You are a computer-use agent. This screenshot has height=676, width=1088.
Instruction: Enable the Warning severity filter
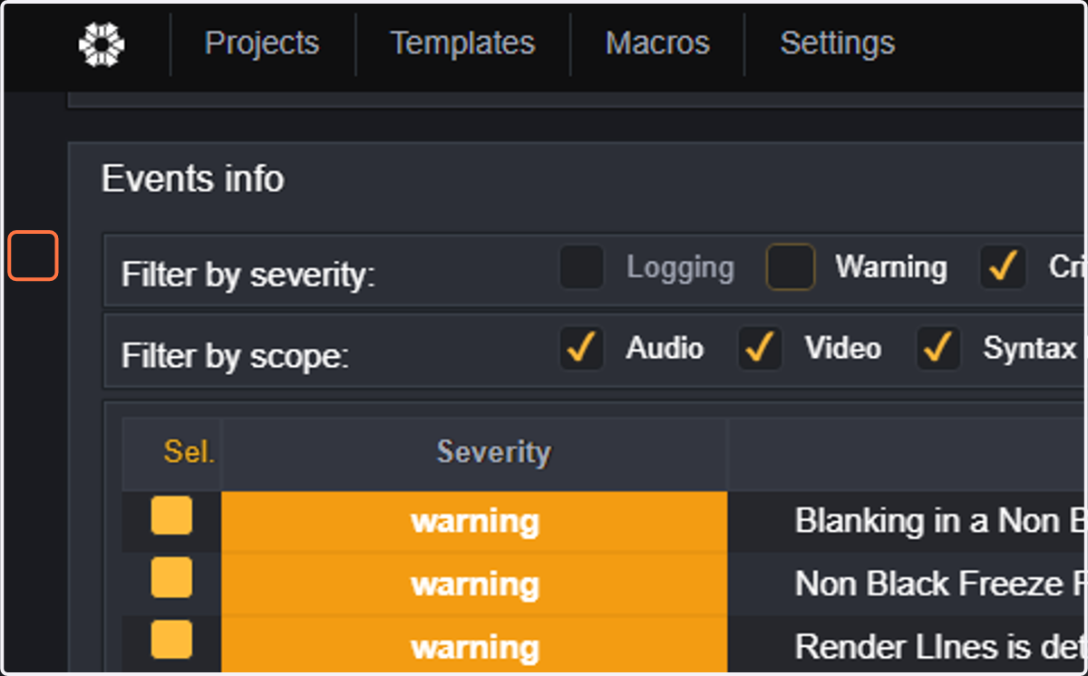pos(791,267)
